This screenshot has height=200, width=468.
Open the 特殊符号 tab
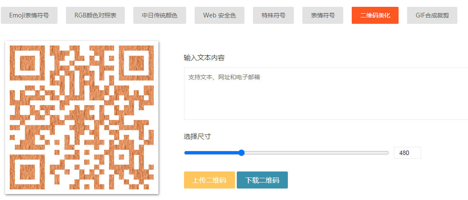click(273, 15)
